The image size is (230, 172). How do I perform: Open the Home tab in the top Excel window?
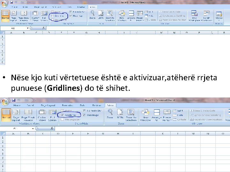(14, 7)
